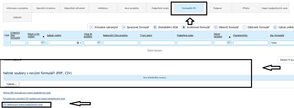Click Obnovit formulář label
This screenshot has height=108, width=294.
tap(229, 27)
